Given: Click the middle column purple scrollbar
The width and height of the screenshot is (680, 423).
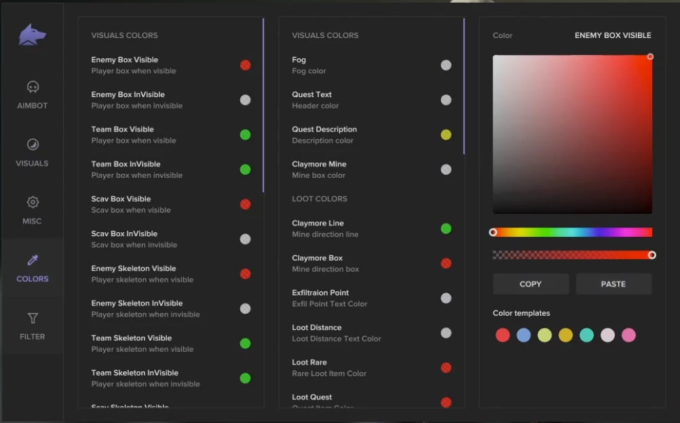Looking at the screenshot, I should pos(464,86).
